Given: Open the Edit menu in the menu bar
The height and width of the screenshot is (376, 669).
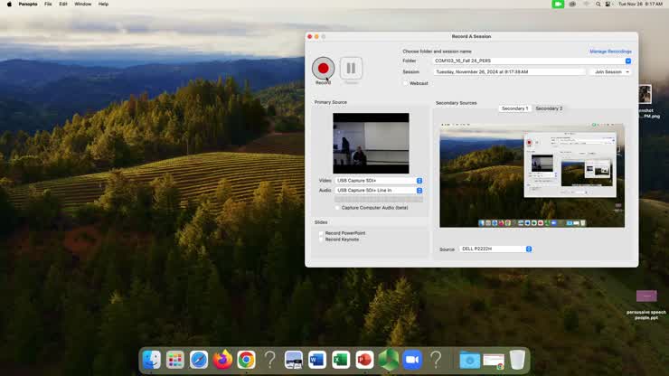Looking at the screenshot, I should coord(63,4).
